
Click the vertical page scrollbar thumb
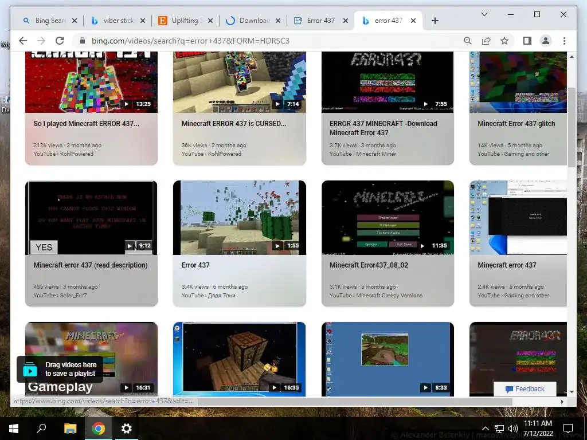pyautogui.click(x=572, y=127)
